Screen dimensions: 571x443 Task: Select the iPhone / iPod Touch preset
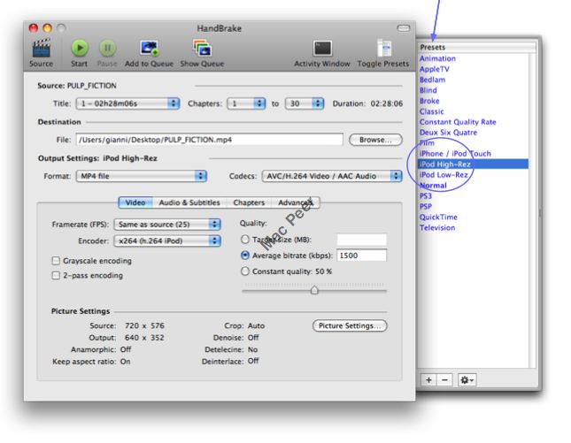pyautogui.click(x=455, y=154)
